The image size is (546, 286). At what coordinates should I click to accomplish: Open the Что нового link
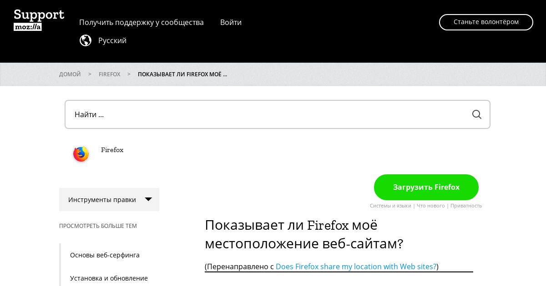(431, 206)
